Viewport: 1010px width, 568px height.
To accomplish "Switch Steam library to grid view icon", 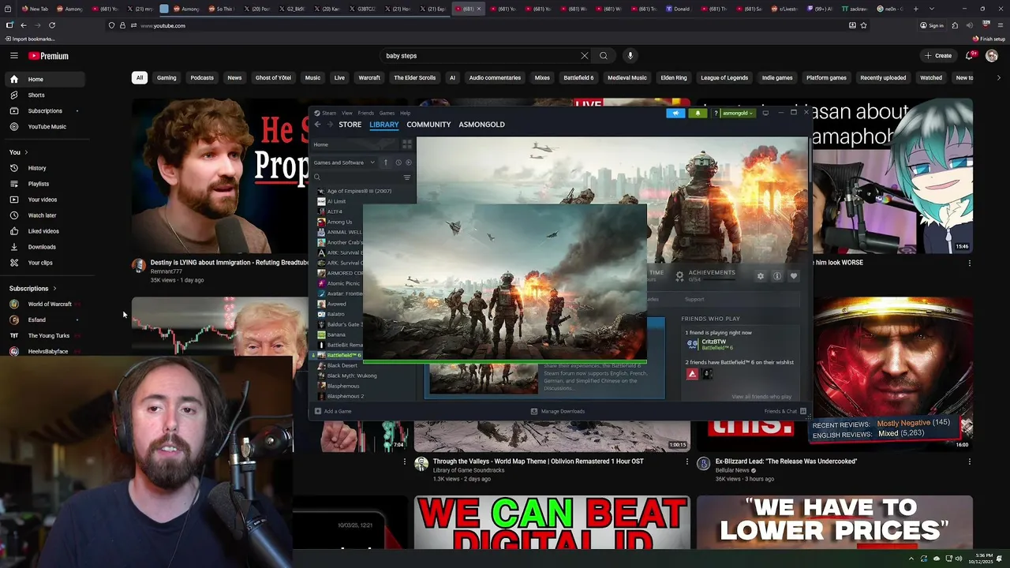I will click(x=407, y=144).
